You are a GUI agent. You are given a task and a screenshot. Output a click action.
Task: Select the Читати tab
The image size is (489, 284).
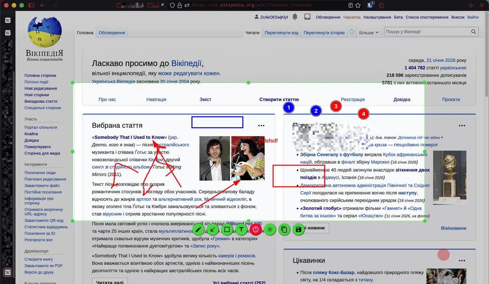(x=253, y=33)
